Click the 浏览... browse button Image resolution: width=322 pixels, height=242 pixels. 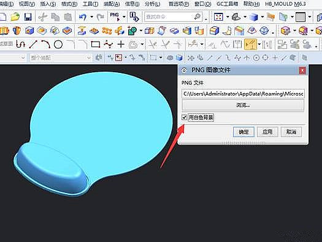click(x=243, y=105)
